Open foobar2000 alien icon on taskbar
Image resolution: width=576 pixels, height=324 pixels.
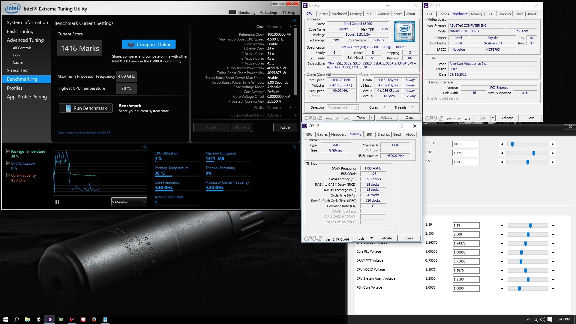pos(39,319)
